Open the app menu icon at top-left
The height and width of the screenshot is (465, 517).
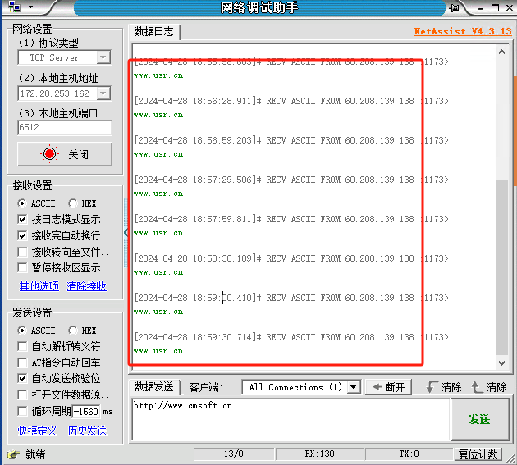click(x=11, y=7)
